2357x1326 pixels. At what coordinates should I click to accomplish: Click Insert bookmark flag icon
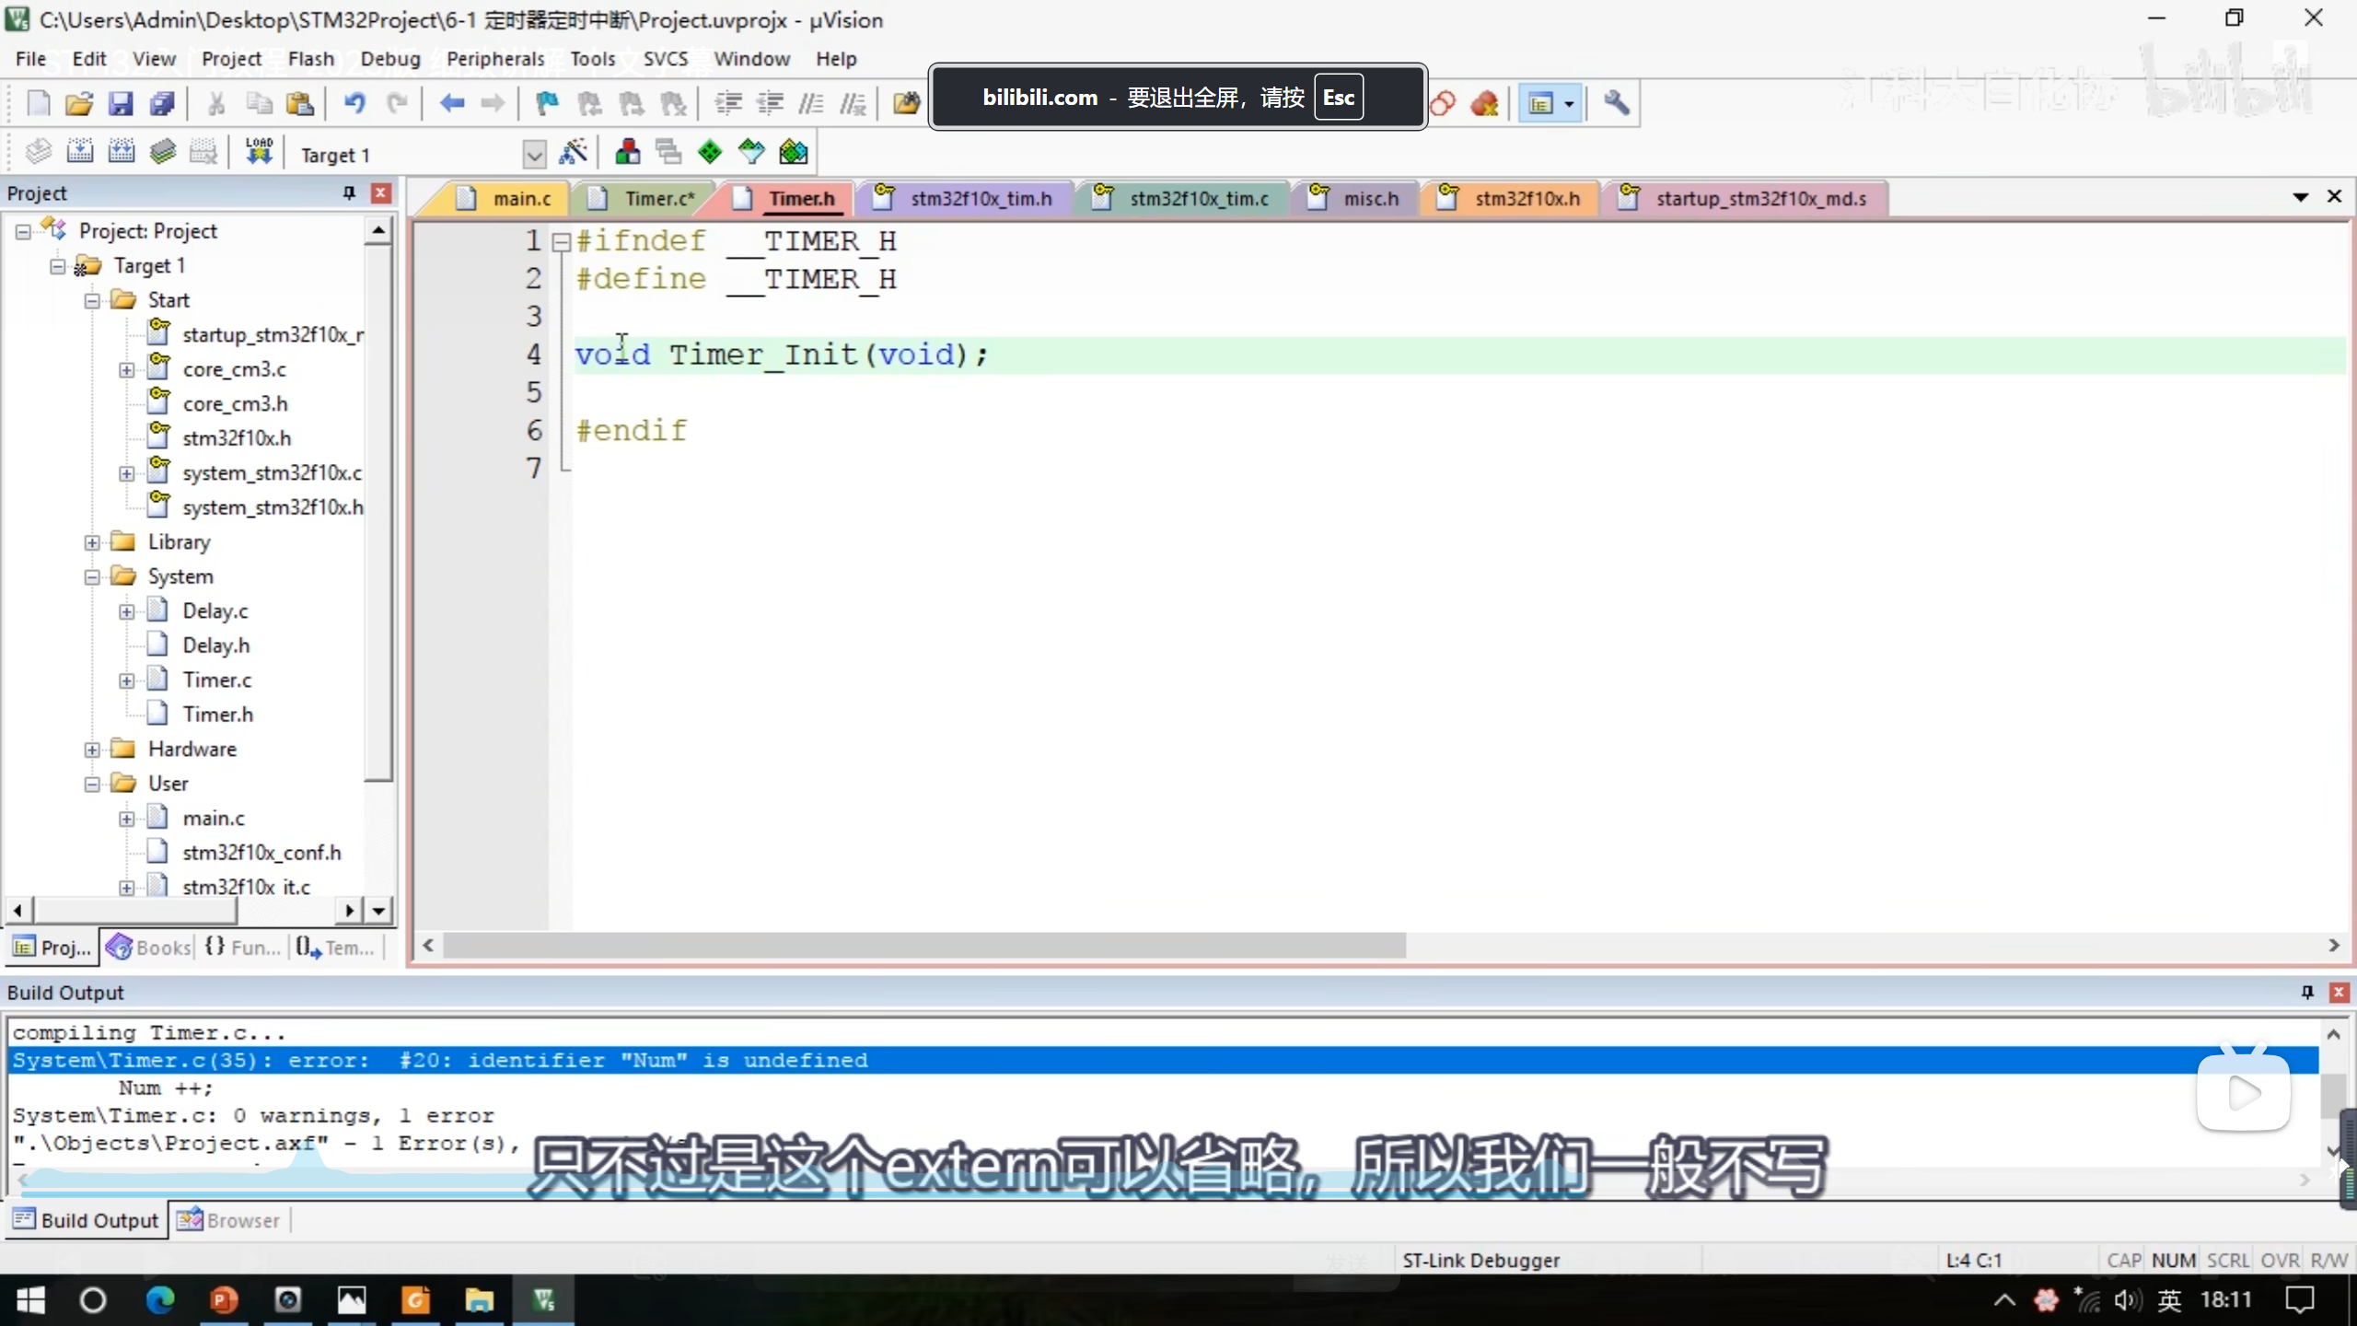click(x=547, y=103)
